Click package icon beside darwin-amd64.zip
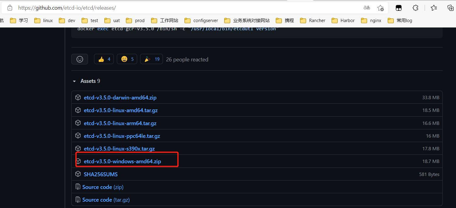Viewport: 456px width, 208px height. click(78, 97)
